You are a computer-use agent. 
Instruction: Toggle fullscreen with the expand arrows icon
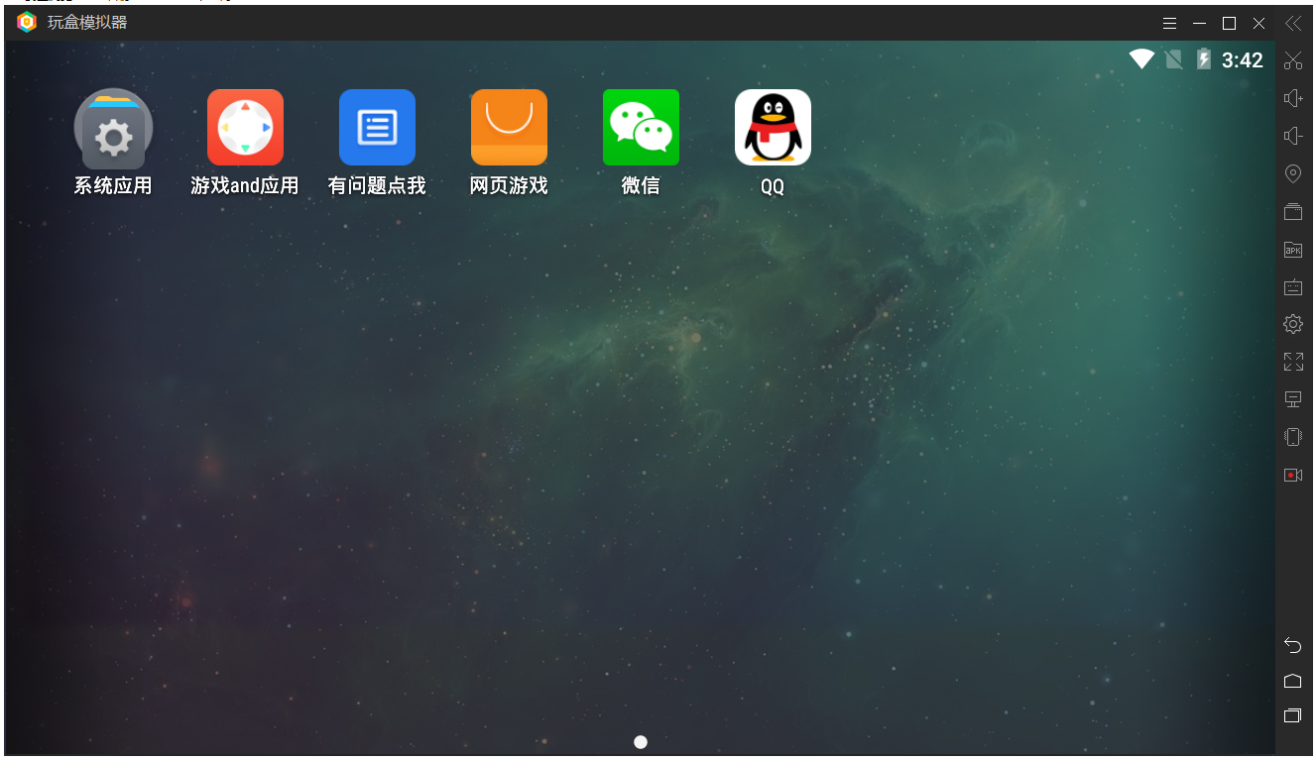(1293, 362)
